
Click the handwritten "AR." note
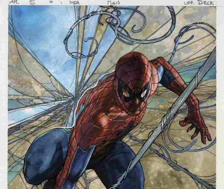tap(14, 2)
